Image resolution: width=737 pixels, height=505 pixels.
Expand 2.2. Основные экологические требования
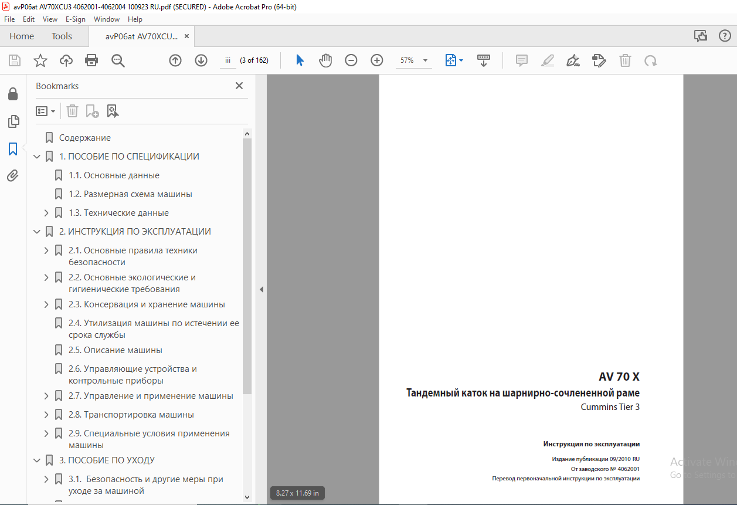tap(46, 277)
